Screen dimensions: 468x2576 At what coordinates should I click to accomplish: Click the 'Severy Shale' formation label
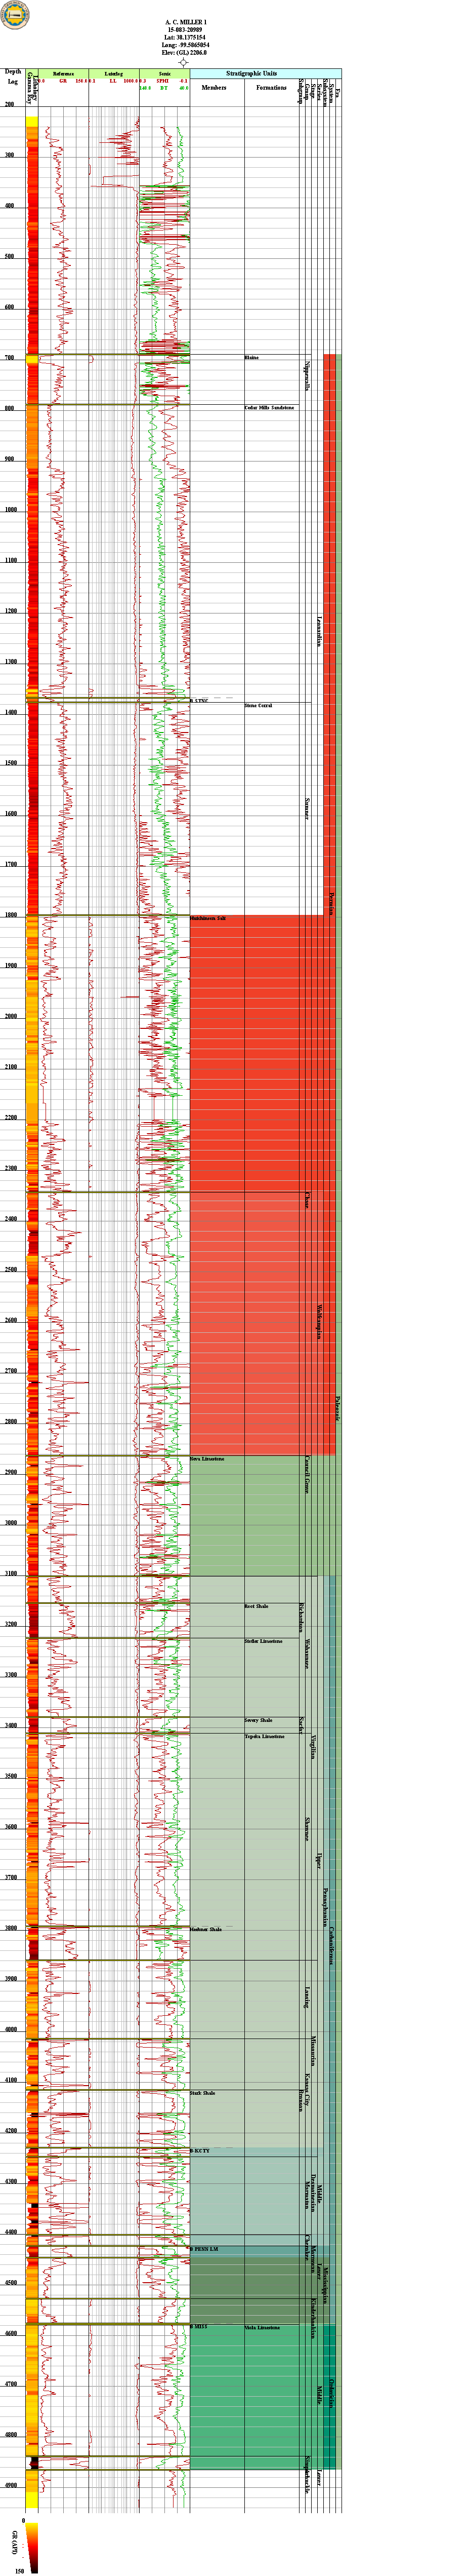coord(259,1720)
